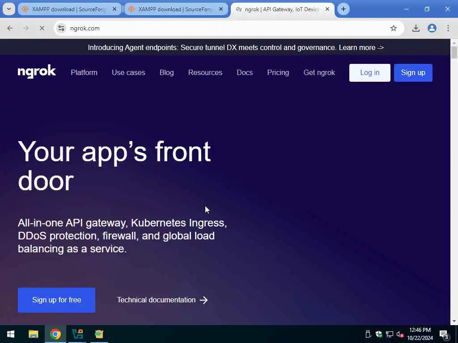View the Pricing page
Viewport: 458px width, 343px height.
coord(278,73)
